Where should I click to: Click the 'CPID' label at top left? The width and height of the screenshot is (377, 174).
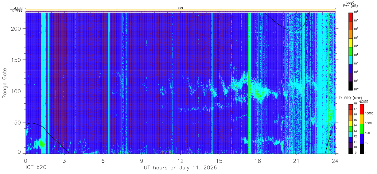(x=18, y=8)
